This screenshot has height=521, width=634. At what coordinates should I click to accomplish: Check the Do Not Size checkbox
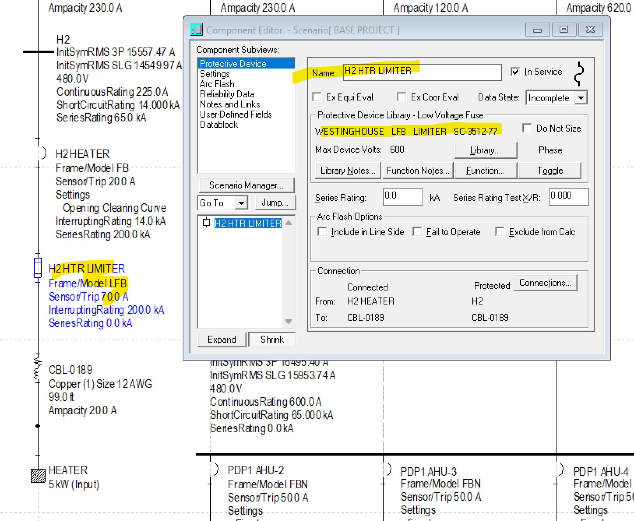(527, 128)
